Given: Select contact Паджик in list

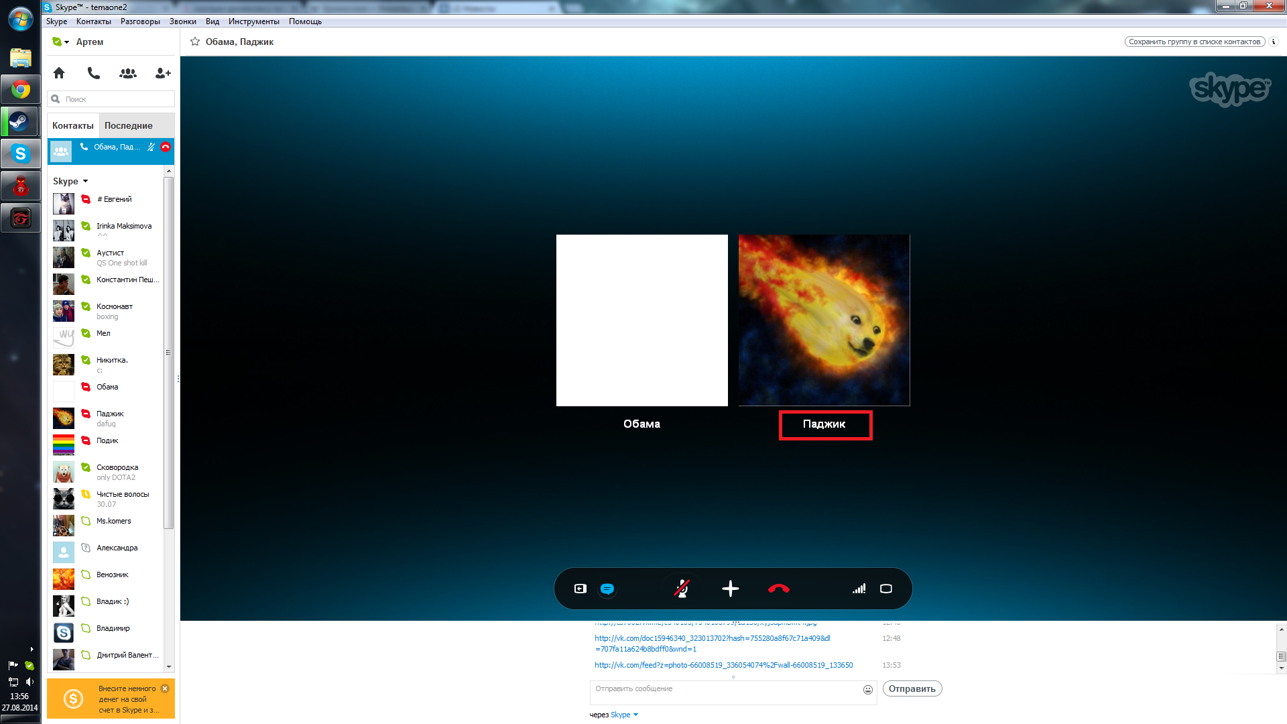Looking at the screenshot, I should [x=106, y=418].
